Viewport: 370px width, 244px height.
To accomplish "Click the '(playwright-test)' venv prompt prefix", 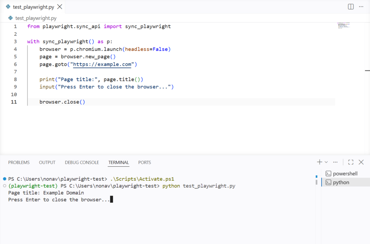I will [x=33, y=186].
